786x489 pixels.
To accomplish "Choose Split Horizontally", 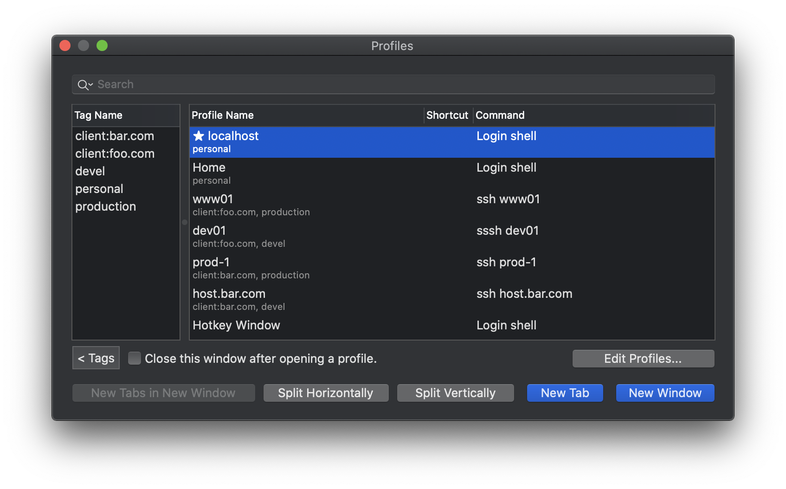I will [326, 393].
